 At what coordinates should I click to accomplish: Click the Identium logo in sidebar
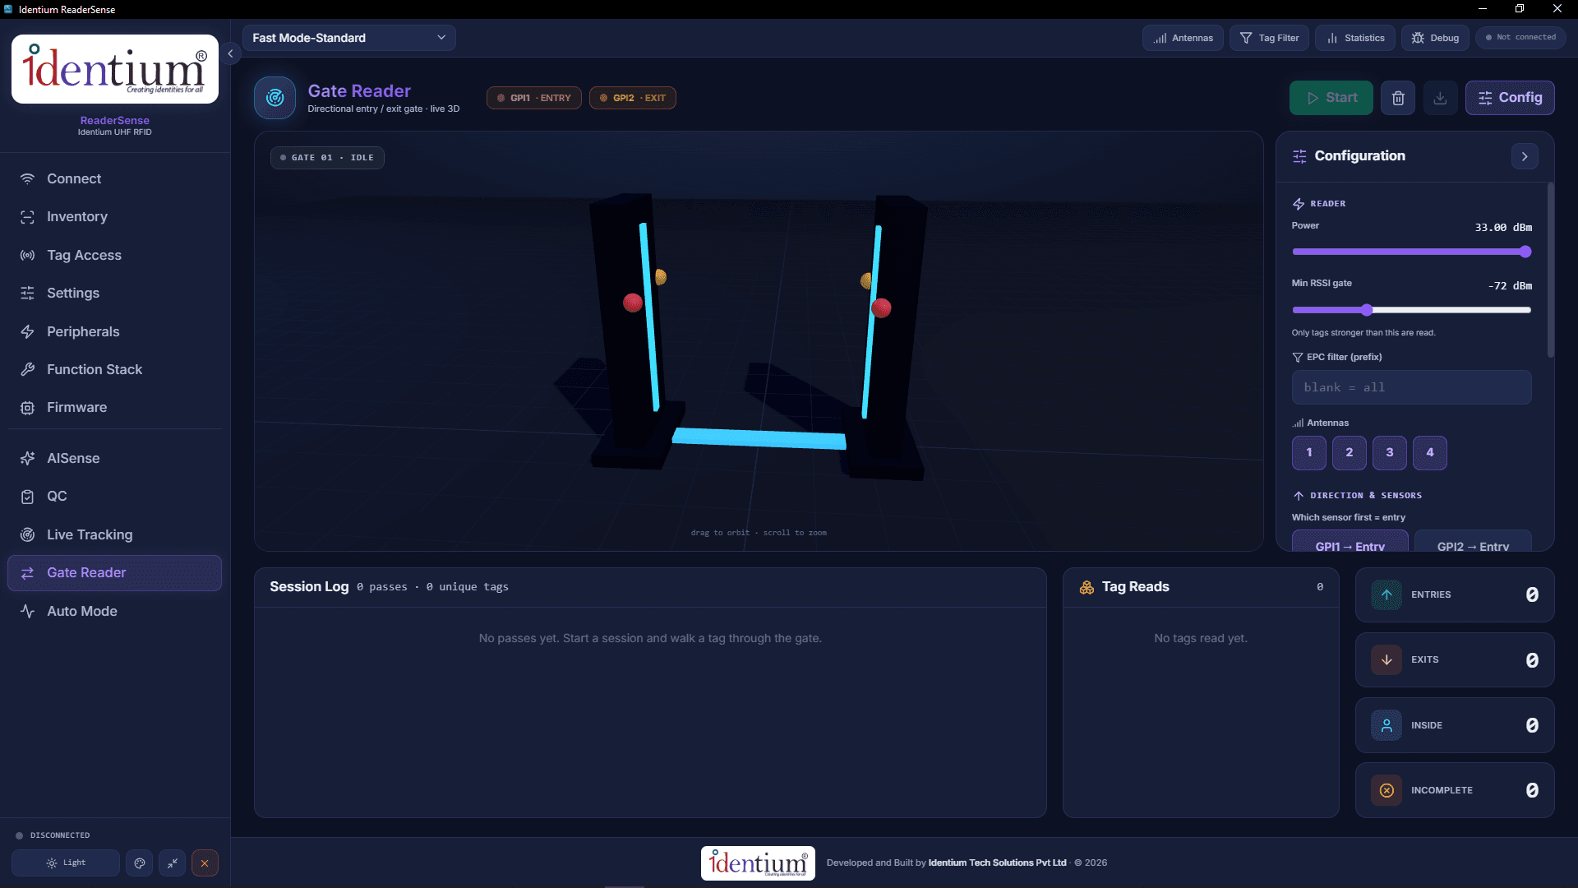pos(115,69)
